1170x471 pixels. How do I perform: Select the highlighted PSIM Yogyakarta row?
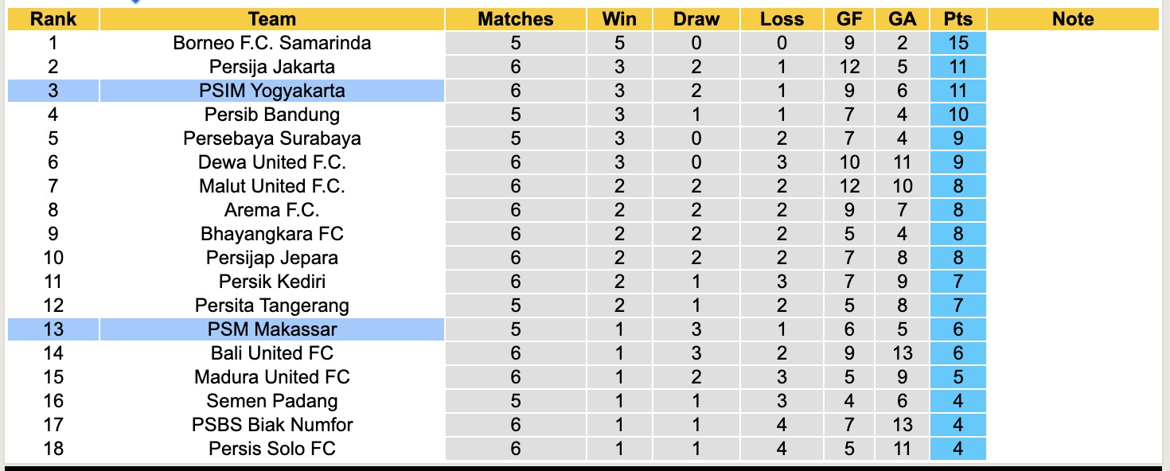(271, 91)
